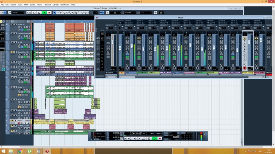Image resolution: width=275 pixels, height=154 pixels.
Task: Click Go to Previous Marker in transport panel
Action: pyautogui.click(x=126, y=139)
